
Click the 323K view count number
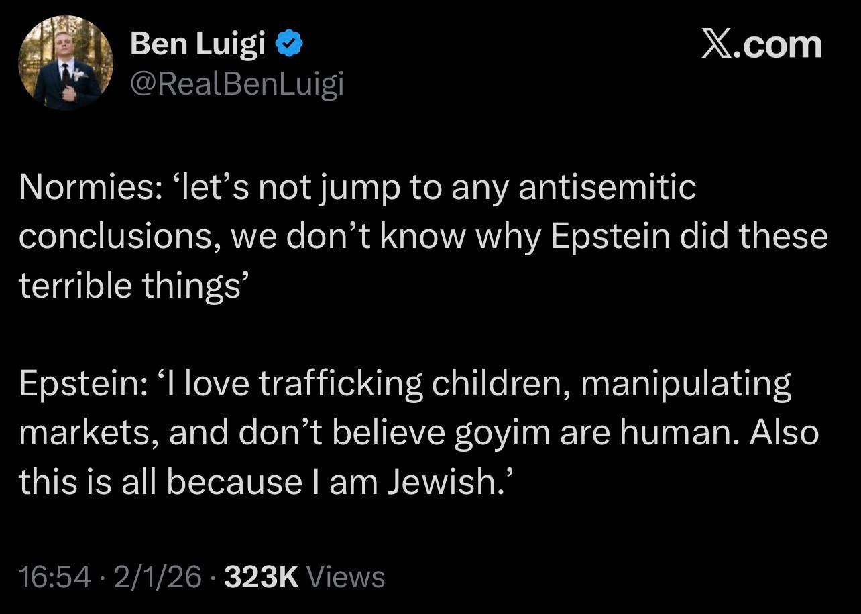tap(262, 577)
